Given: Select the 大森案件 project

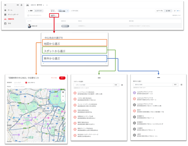Looking at the screenshot, I should tap(144, 129).
